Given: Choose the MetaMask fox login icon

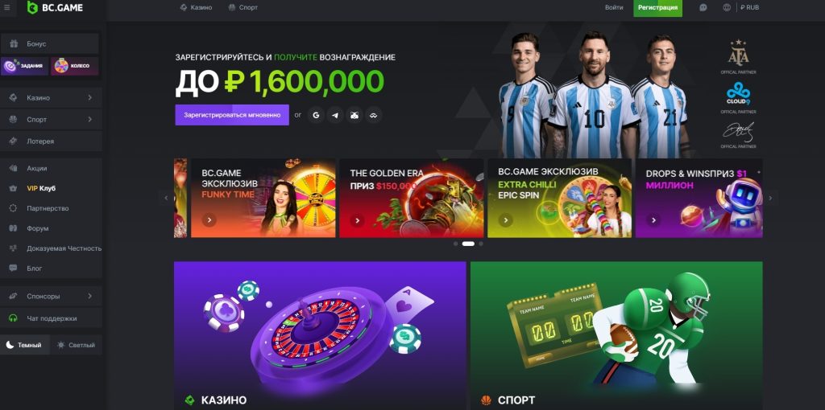Looking at the screenshot, I should [354, 115].
